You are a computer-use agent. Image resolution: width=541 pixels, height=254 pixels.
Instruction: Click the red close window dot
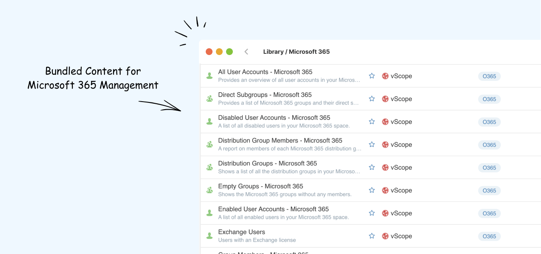click(x=209, y=52)
